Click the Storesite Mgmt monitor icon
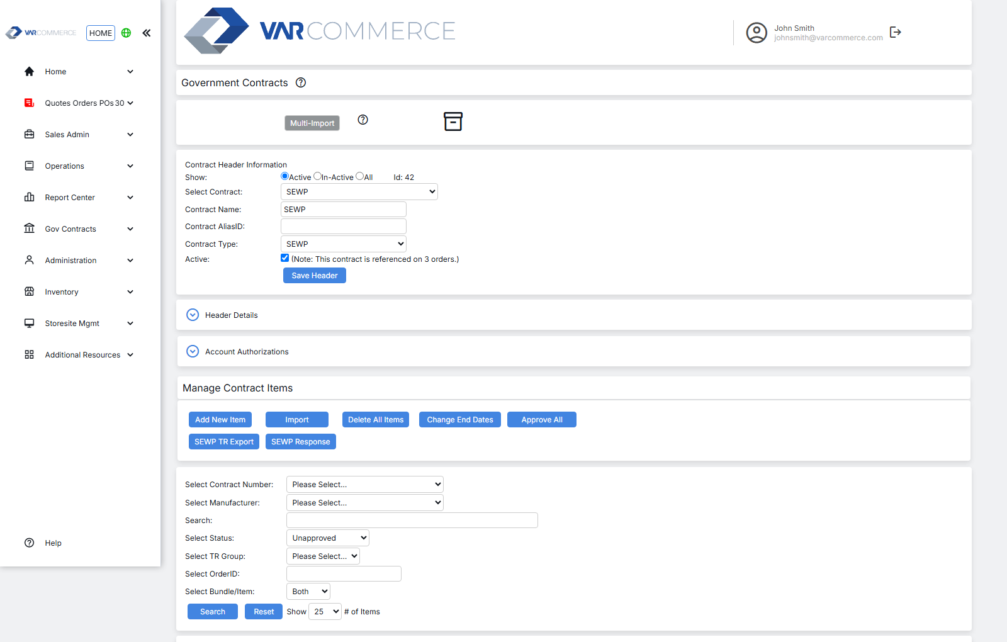This screenshot has width=1007, height=642. pos(29,323)
